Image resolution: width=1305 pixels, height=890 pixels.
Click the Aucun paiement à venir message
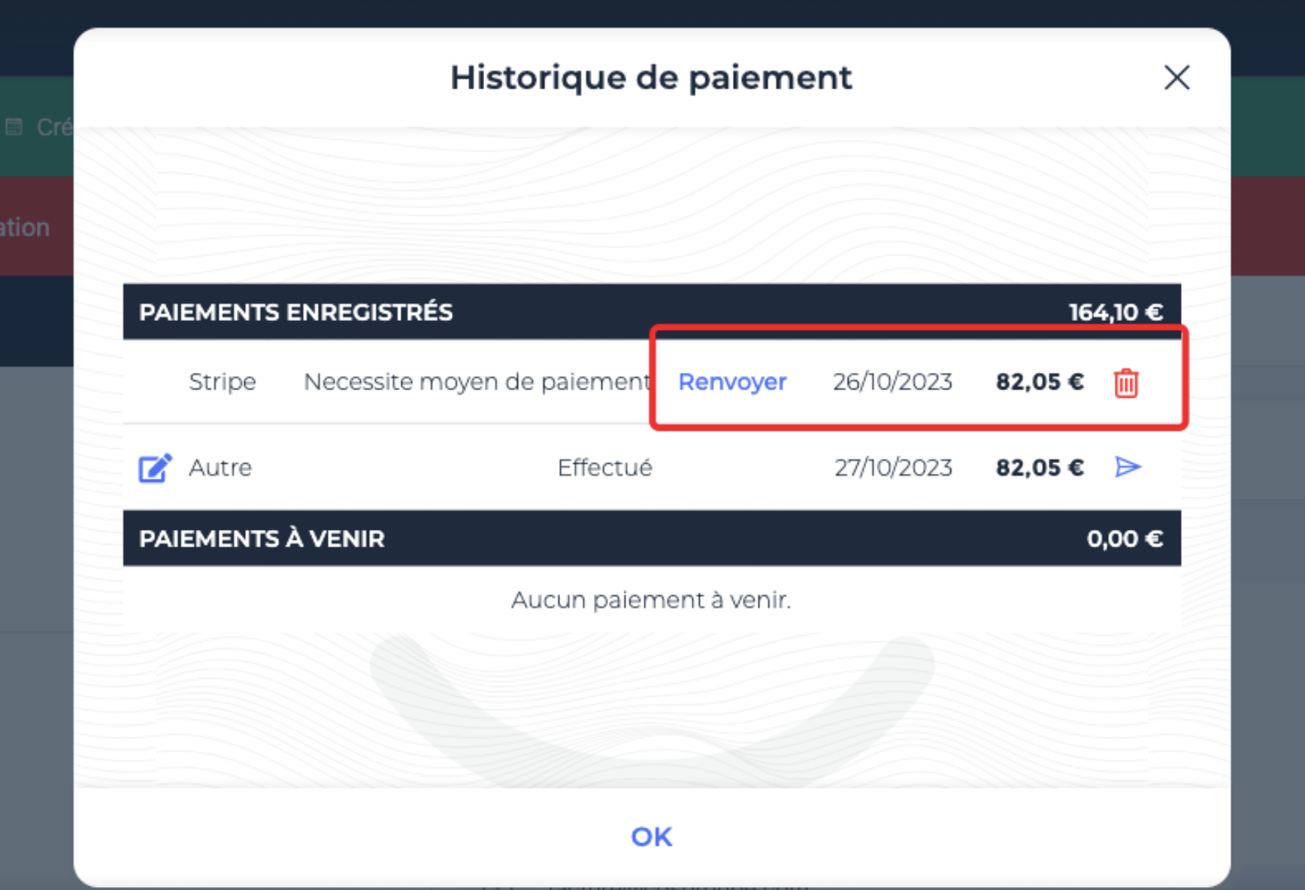click(651, 600)
